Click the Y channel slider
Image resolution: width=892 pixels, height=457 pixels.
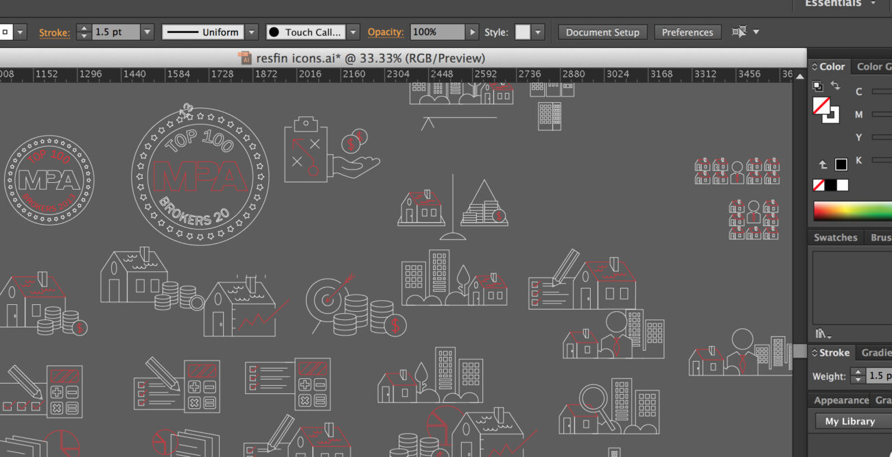coord(882,137)
